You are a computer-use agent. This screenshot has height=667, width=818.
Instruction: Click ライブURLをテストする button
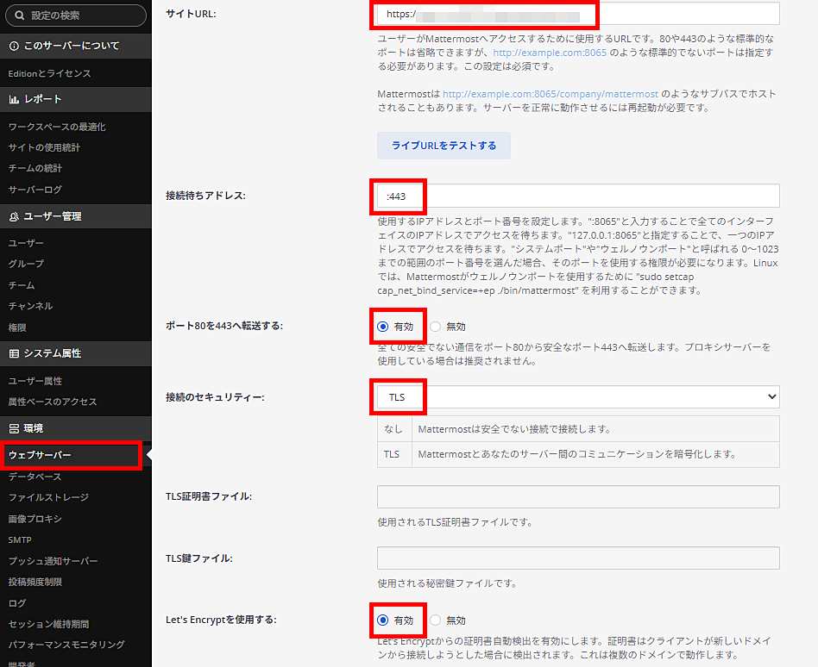pos(444,146)
